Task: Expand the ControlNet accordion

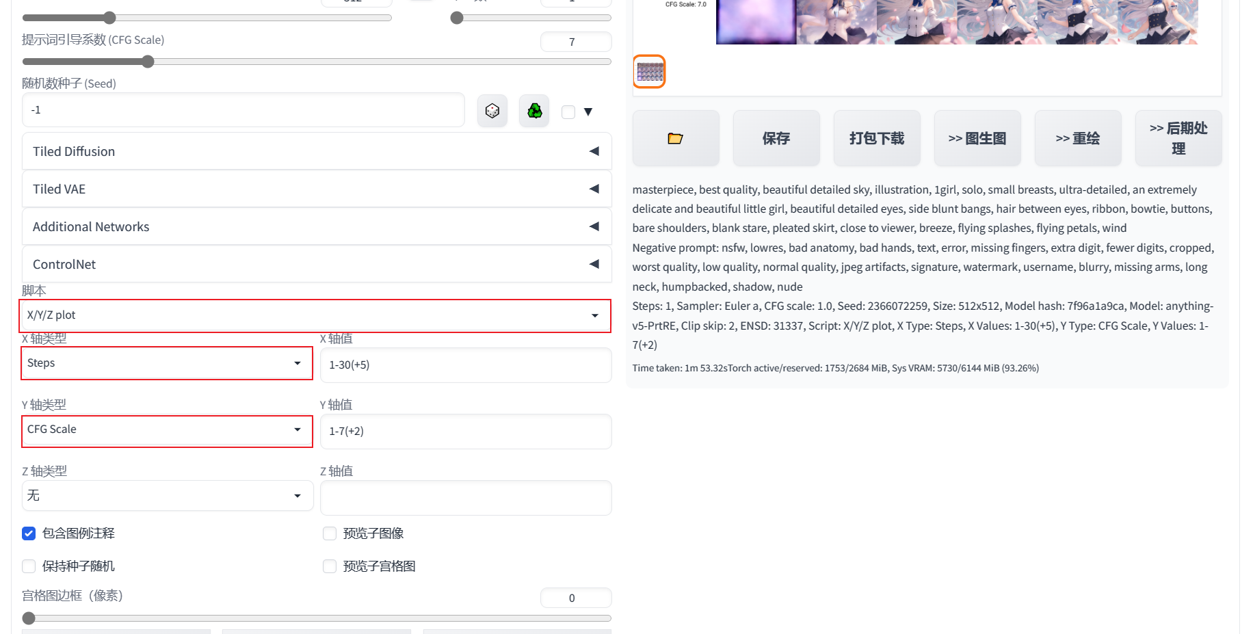Action: (316, 264)
